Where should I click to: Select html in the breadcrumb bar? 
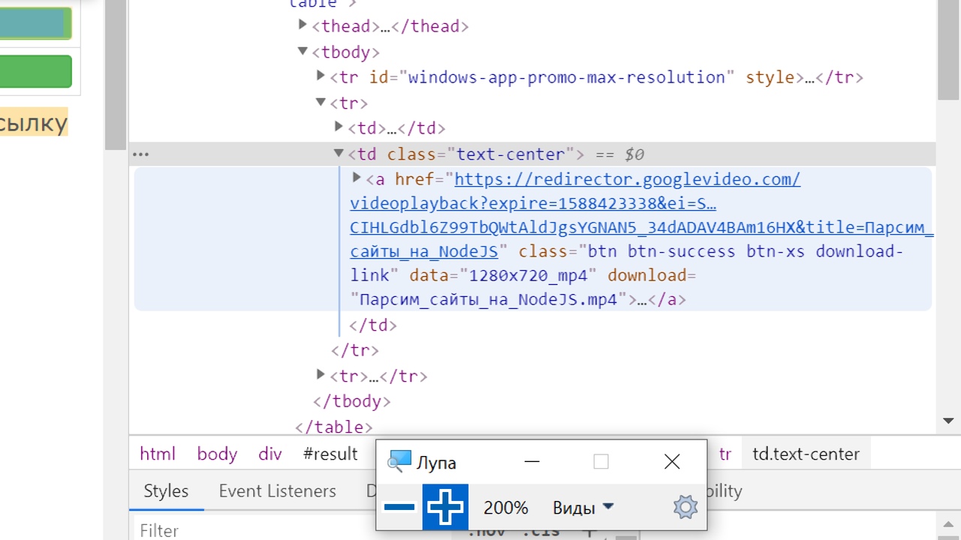click(x=158, y=454)
